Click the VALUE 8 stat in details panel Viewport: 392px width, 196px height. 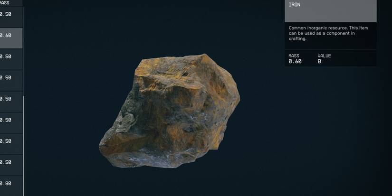324,59
